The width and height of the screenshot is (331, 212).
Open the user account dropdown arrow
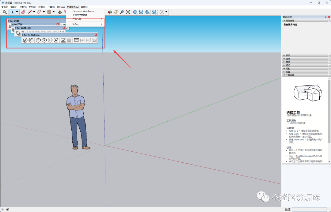pyautogui.click(x=166, y=12)
